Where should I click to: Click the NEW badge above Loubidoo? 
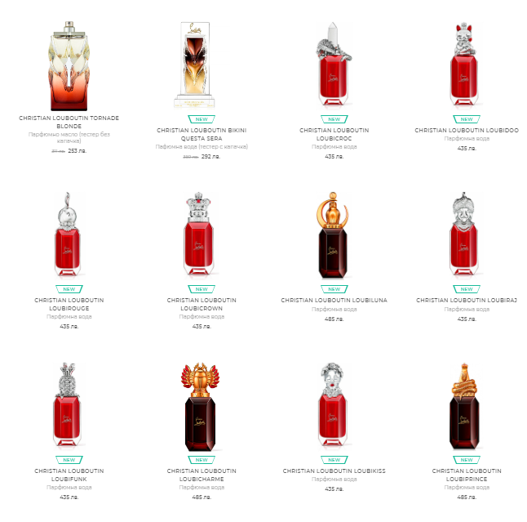[x=467, y=119]
